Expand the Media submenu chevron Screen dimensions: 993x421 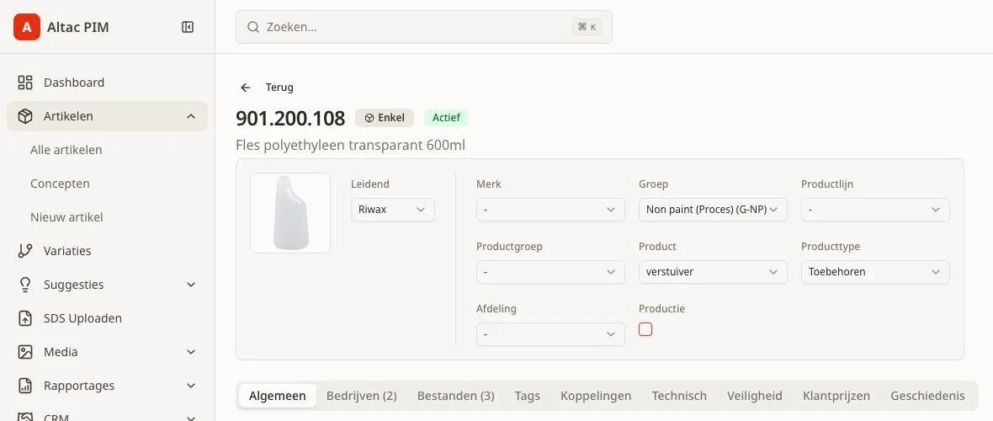191,352
